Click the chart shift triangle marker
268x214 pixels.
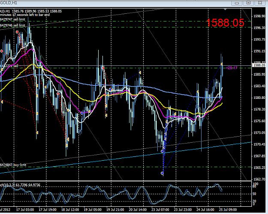click(x=225, y=9)
